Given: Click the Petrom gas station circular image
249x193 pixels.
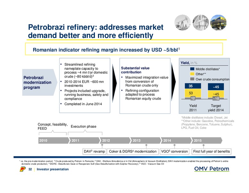Looking at the screenshot, I should point(218,23).
